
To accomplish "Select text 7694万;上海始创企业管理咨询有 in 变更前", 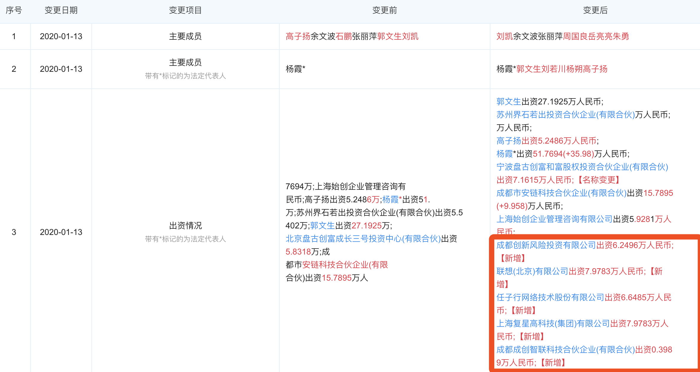I will [346, 187].
